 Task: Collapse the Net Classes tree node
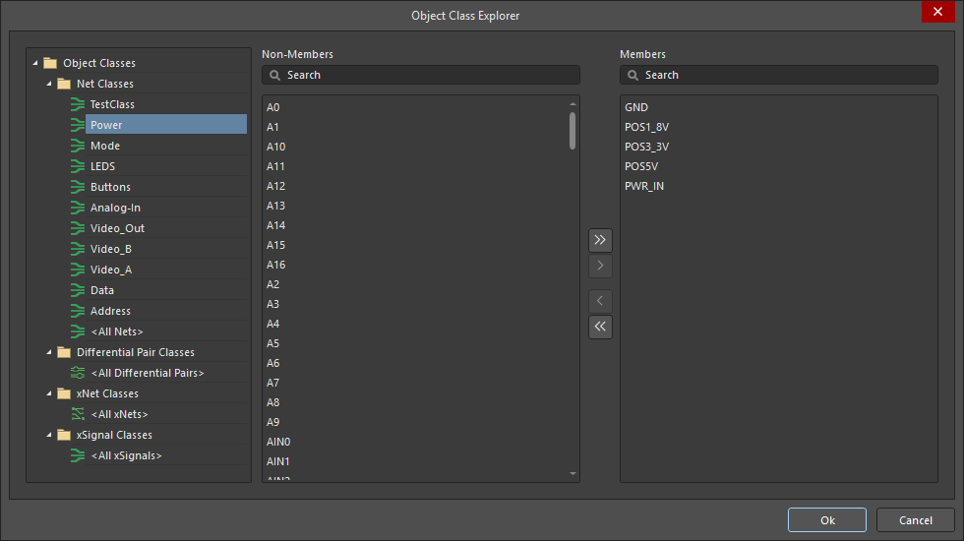(49, 84)
